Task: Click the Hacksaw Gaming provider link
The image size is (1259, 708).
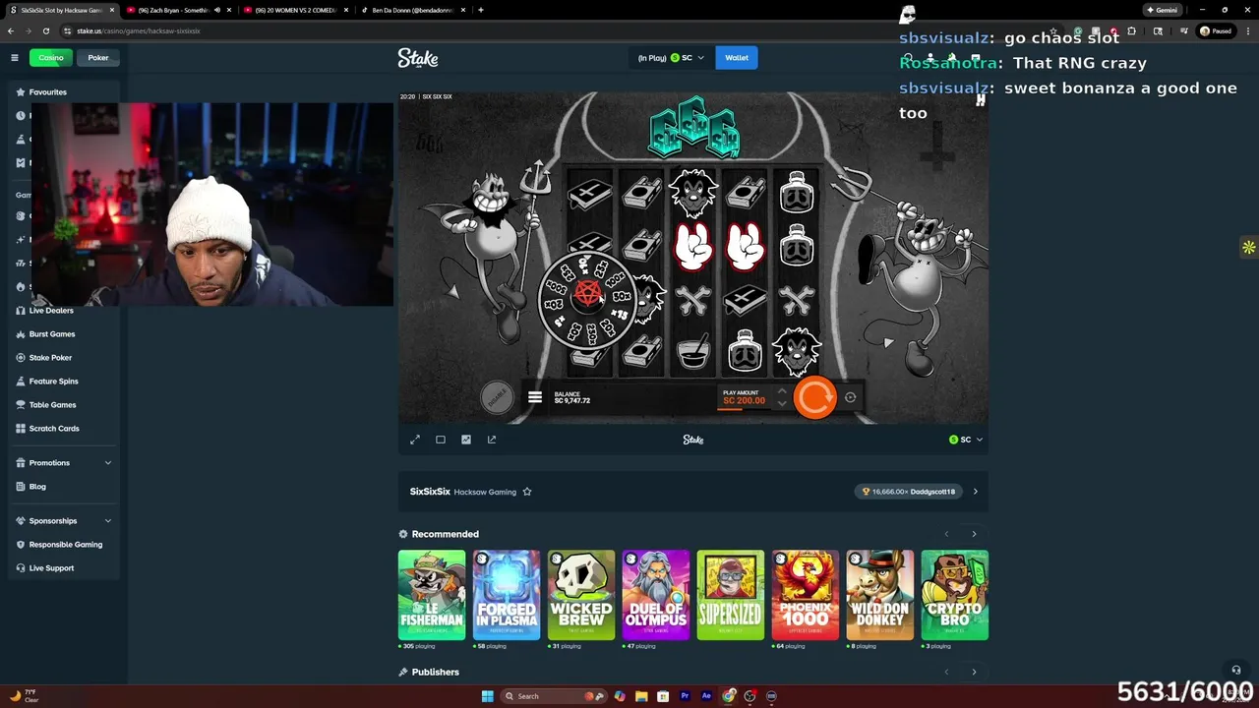Action: [x=486, y=492]
